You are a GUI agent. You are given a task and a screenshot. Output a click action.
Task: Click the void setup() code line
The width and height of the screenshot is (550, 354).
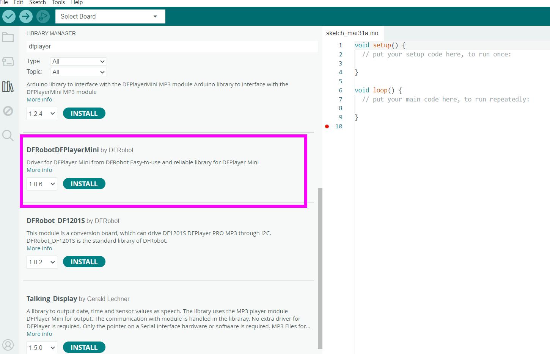coord(380,45)
